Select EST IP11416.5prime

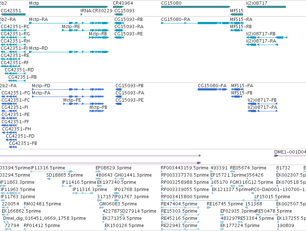point(79,182)
